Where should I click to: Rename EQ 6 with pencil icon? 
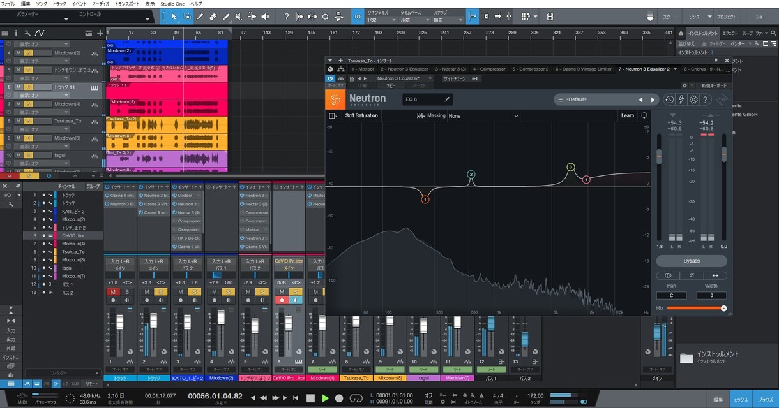[x=447, y=99]
